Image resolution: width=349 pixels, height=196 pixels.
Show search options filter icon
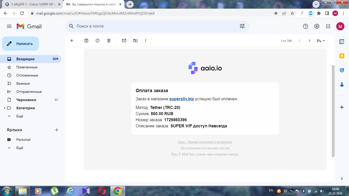[242, 26]
